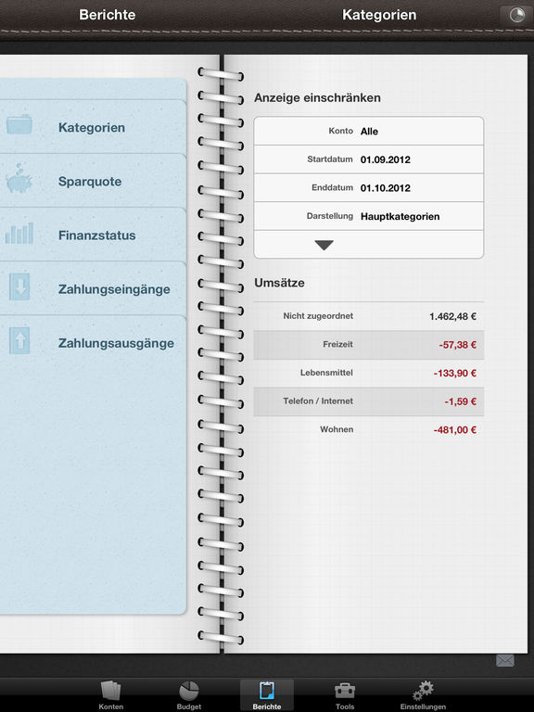Open the Einstellungen gear tab
Viewport: 534px width, 712px height.
(x=423, y=694)
